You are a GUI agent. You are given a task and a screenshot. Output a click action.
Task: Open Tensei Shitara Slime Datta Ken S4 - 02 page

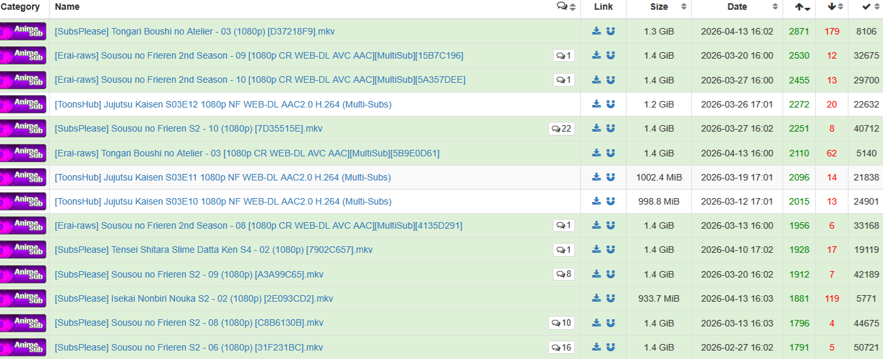point(214,250)
